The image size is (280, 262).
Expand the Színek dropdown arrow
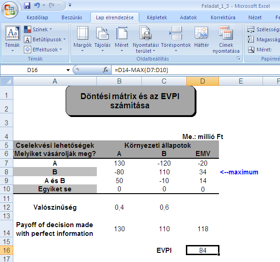pos(50,29)
